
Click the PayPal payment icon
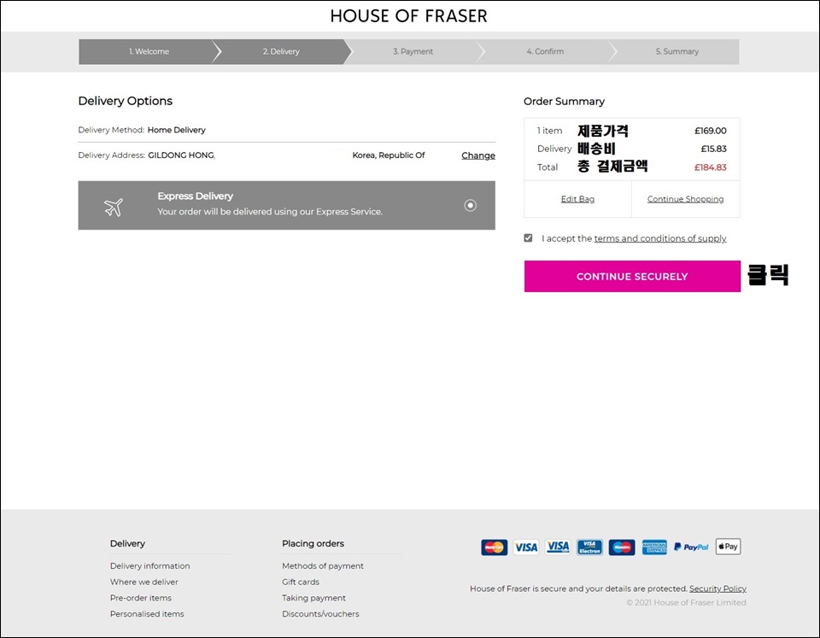click(691, 547)
